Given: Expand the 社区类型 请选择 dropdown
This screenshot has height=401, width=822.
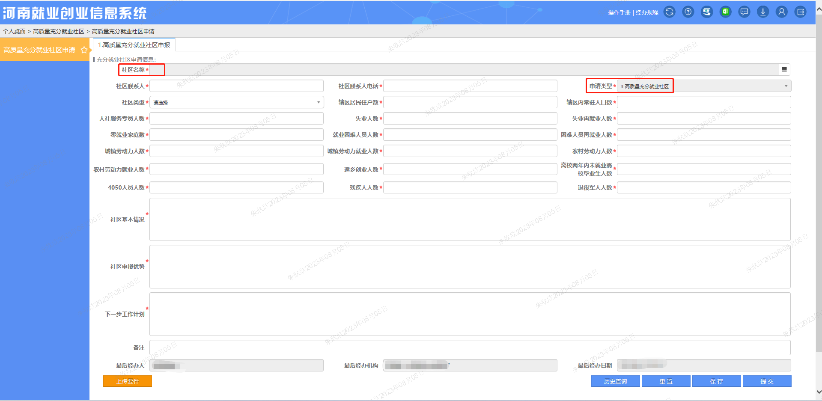Looking at the screenshot, I should tap(318, 102).
